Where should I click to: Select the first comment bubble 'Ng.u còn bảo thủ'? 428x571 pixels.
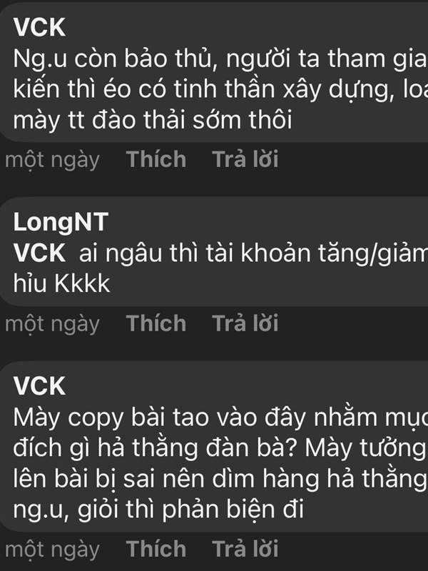214,72
